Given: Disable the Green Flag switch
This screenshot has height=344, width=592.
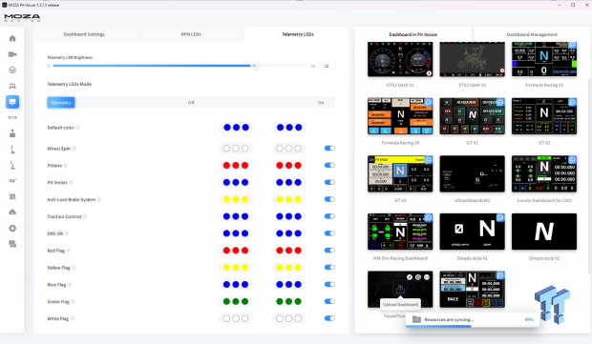Looking at the screenshot, I should click(329, 301).
